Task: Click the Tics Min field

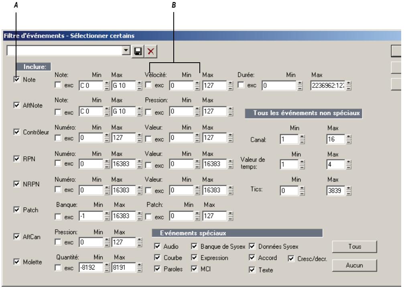Action: (289, 191)
